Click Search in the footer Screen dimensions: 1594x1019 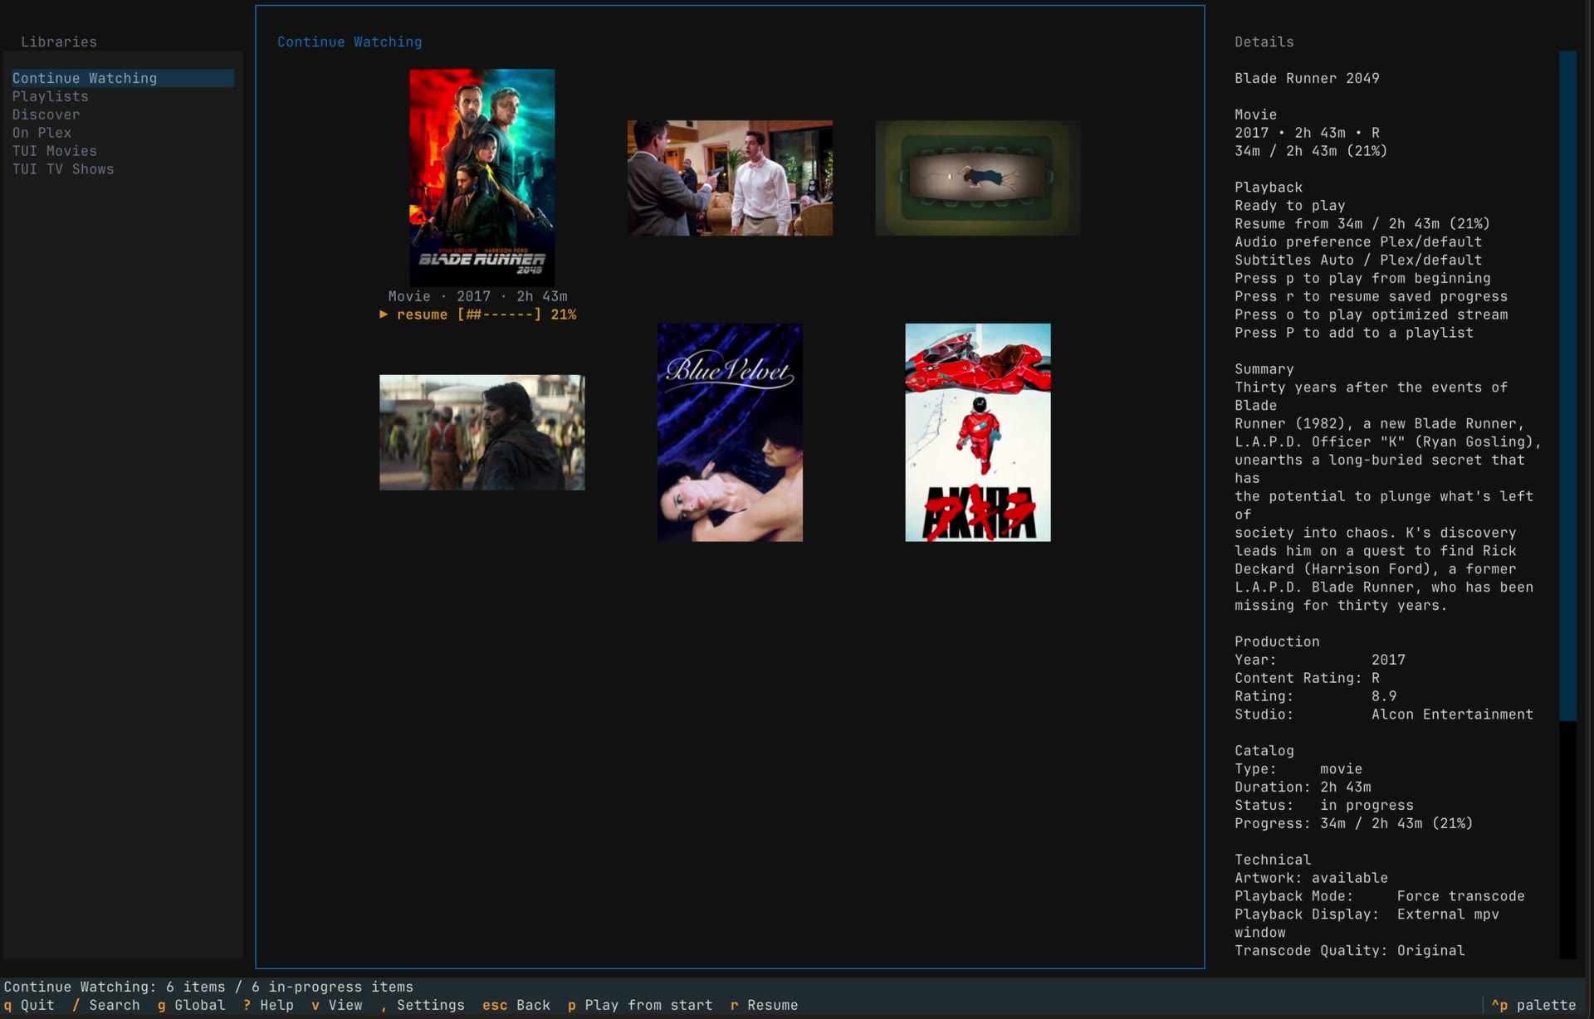[106, 1005]
